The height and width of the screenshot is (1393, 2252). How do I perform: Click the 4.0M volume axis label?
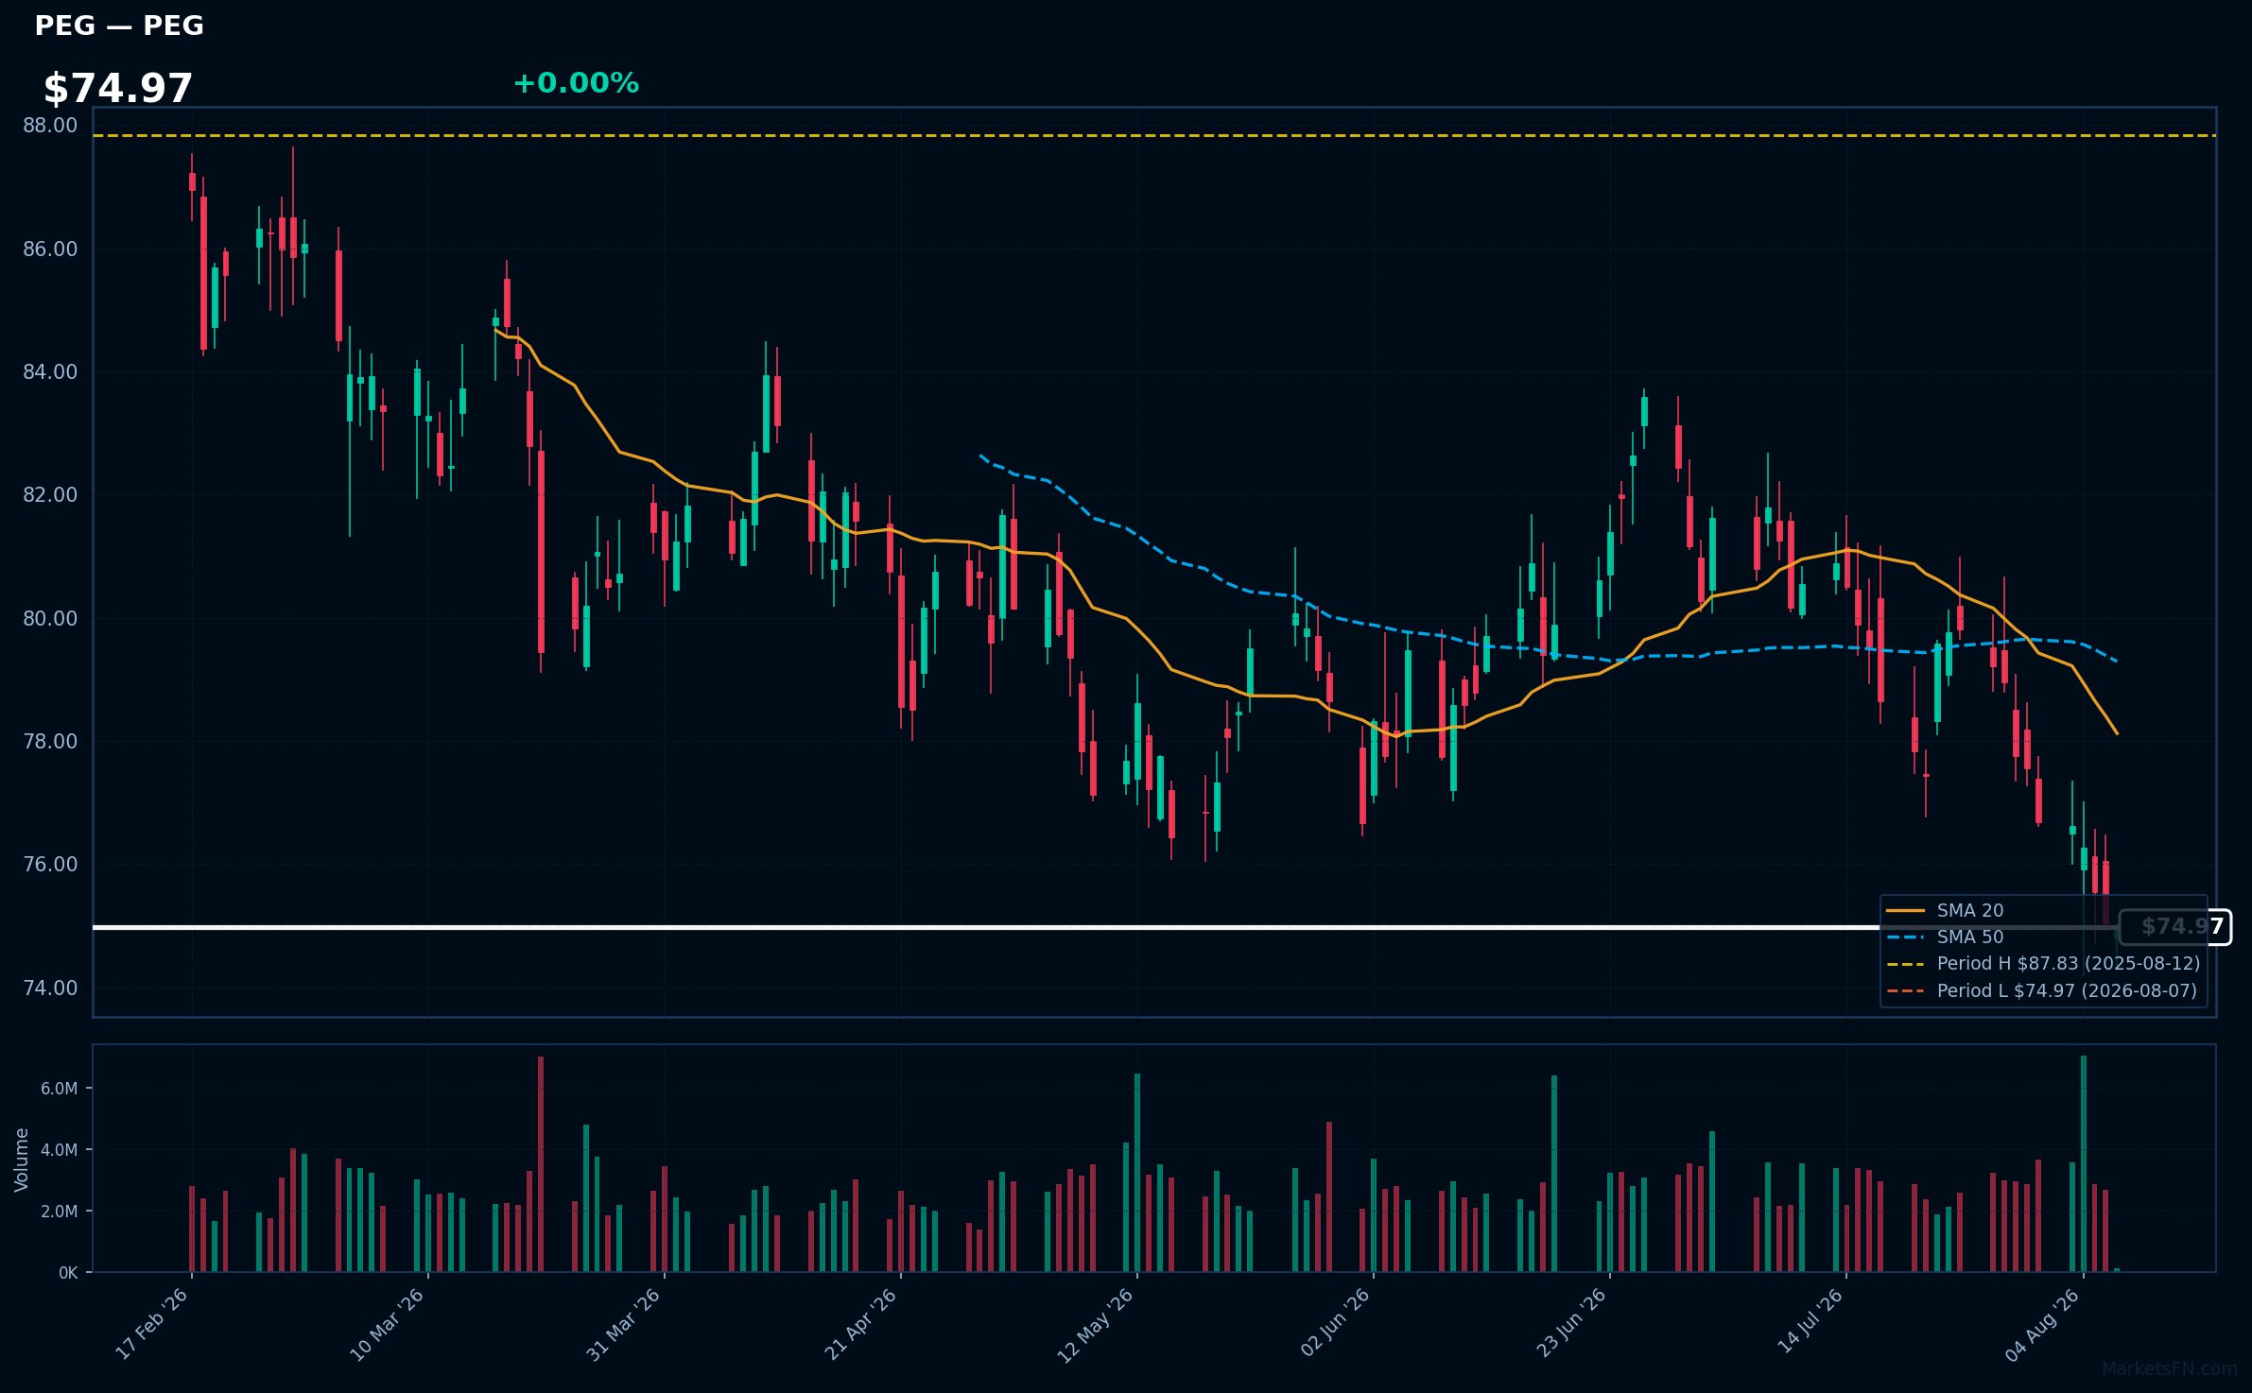59,1150
